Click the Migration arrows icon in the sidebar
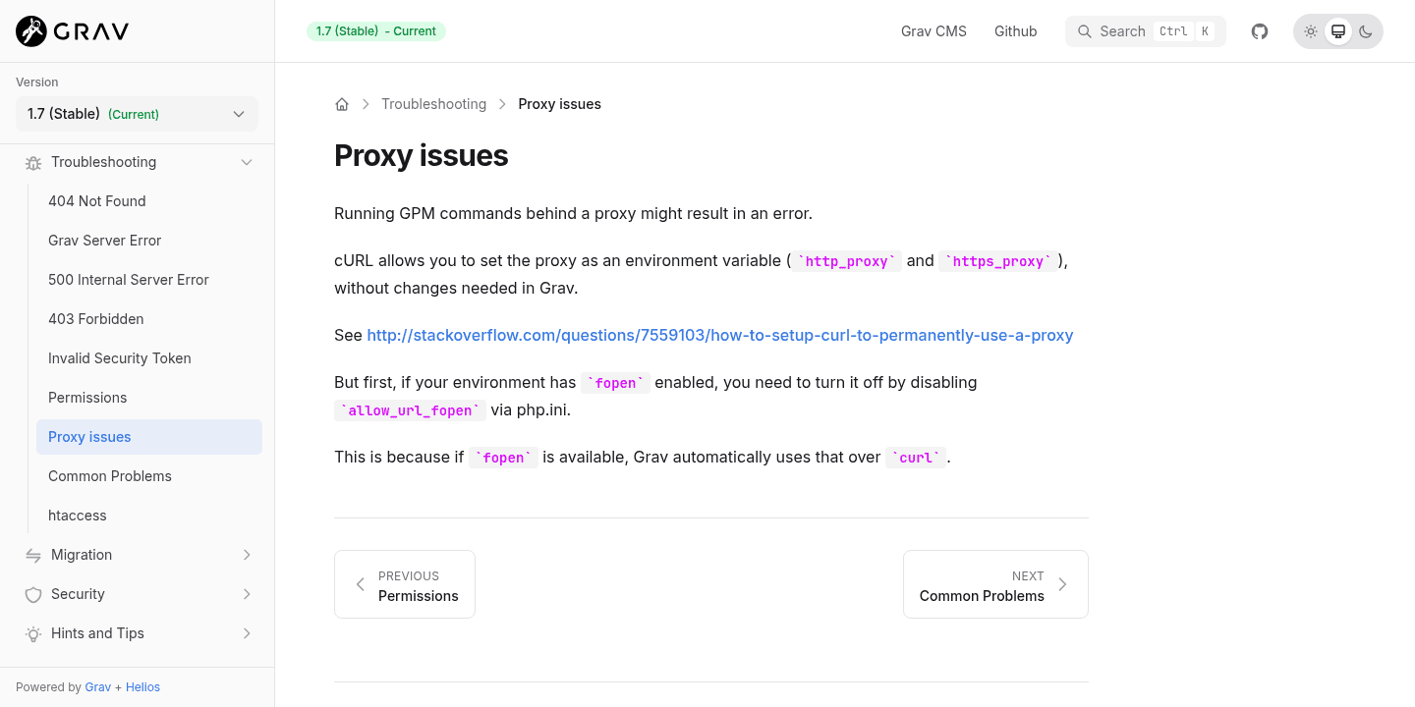Image resolution: width=1415 pixels, height=707 pixels. tap(32, 555)
